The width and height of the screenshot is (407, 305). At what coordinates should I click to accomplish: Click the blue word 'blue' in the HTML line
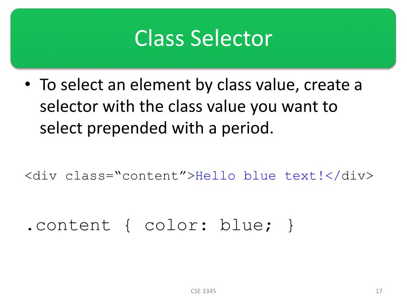pos(260,176)
